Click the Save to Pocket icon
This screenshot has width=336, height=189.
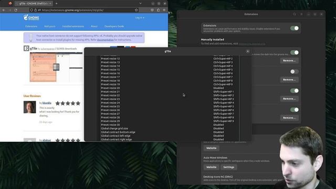[152, 10]
